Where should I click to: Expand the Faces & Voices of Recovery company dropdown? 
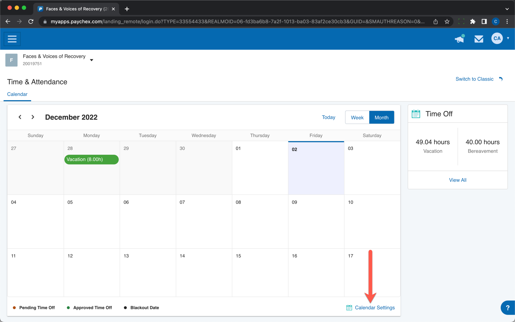click(x=92, y=60)
